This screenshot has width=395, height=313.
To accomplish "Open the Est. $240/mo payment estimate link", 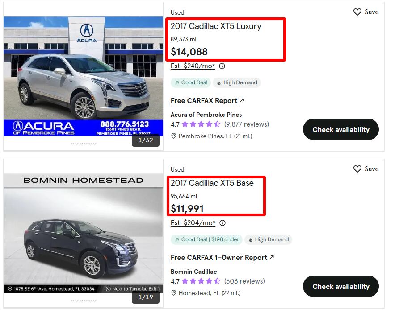I will pos(193,66).
